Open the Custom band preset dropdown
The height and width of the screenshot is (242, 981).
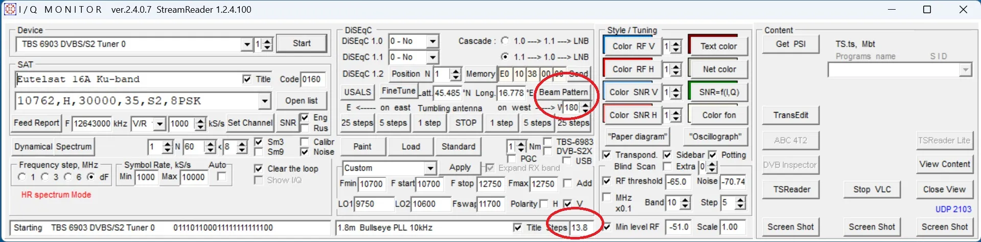430,168
